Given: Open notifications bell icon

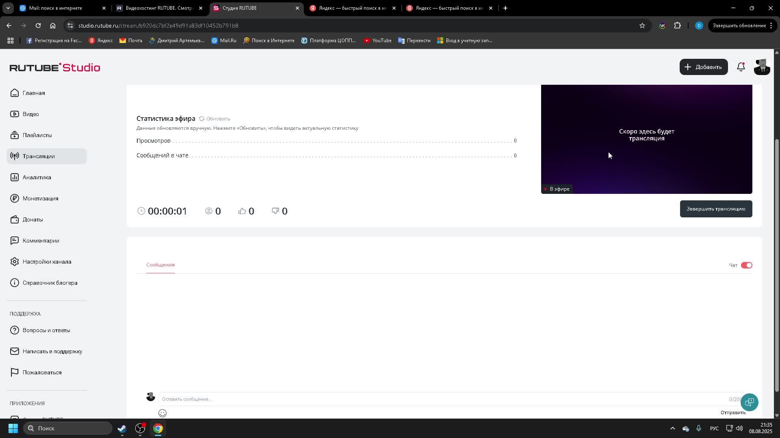Looking at the screenshot, I should point(741,67).
